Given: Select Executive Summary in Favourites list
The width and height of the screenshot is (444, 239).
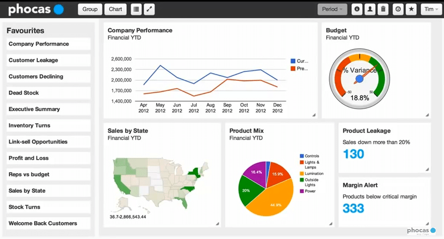Looking at the screenshot, I should click(35, 110).
